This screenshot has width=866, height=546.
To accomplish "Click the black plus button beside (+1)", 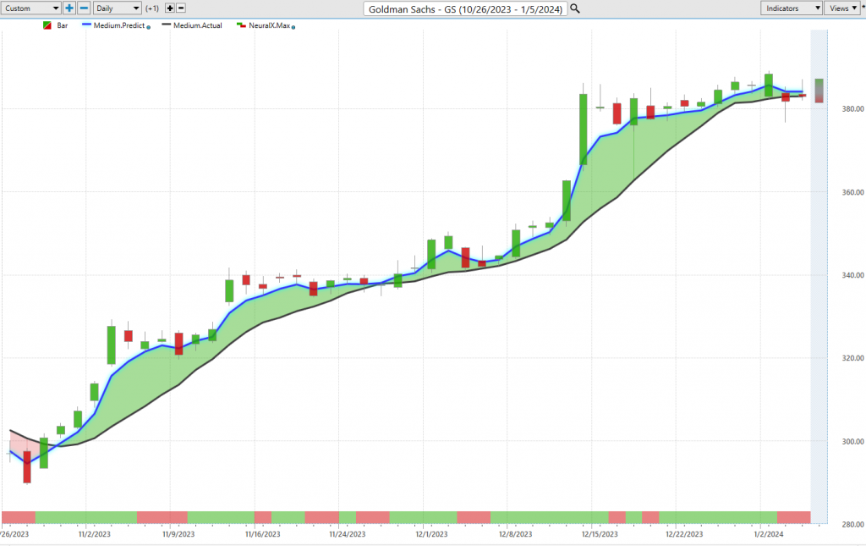I will (169, 8).
